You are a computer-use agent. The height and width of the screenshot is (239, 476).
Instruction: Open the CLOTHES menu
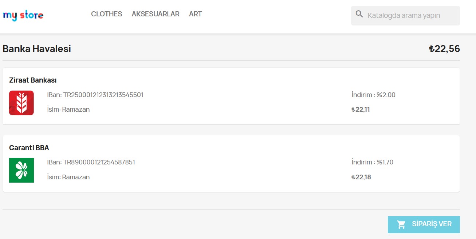[106, 14]
